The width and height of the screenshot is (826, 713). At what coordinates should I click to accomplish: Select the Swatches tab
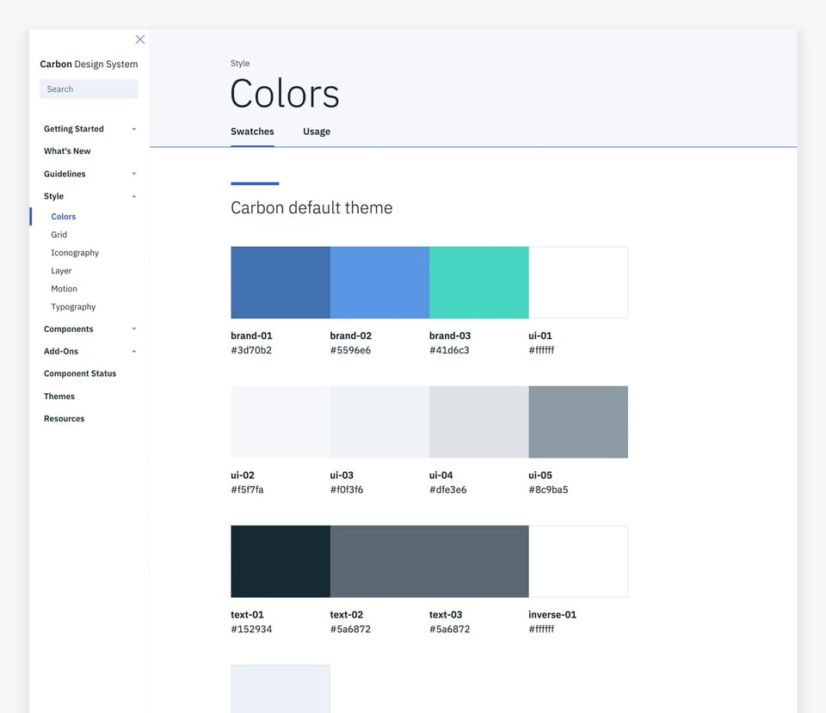coord(252,132)
